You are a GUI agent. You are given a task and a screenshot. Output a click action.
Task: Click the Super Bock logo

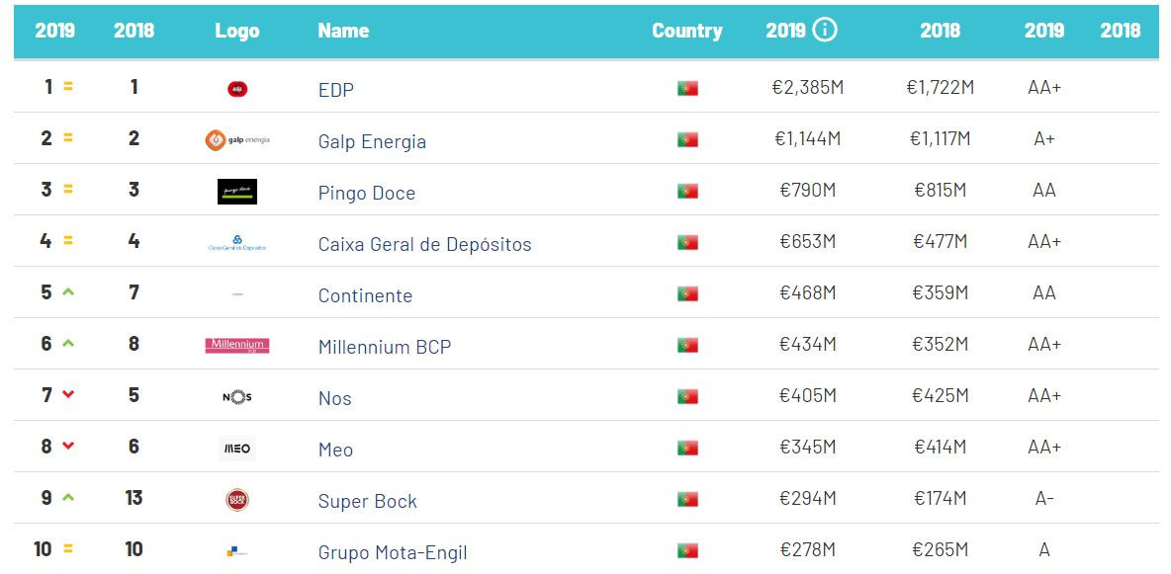237,500
